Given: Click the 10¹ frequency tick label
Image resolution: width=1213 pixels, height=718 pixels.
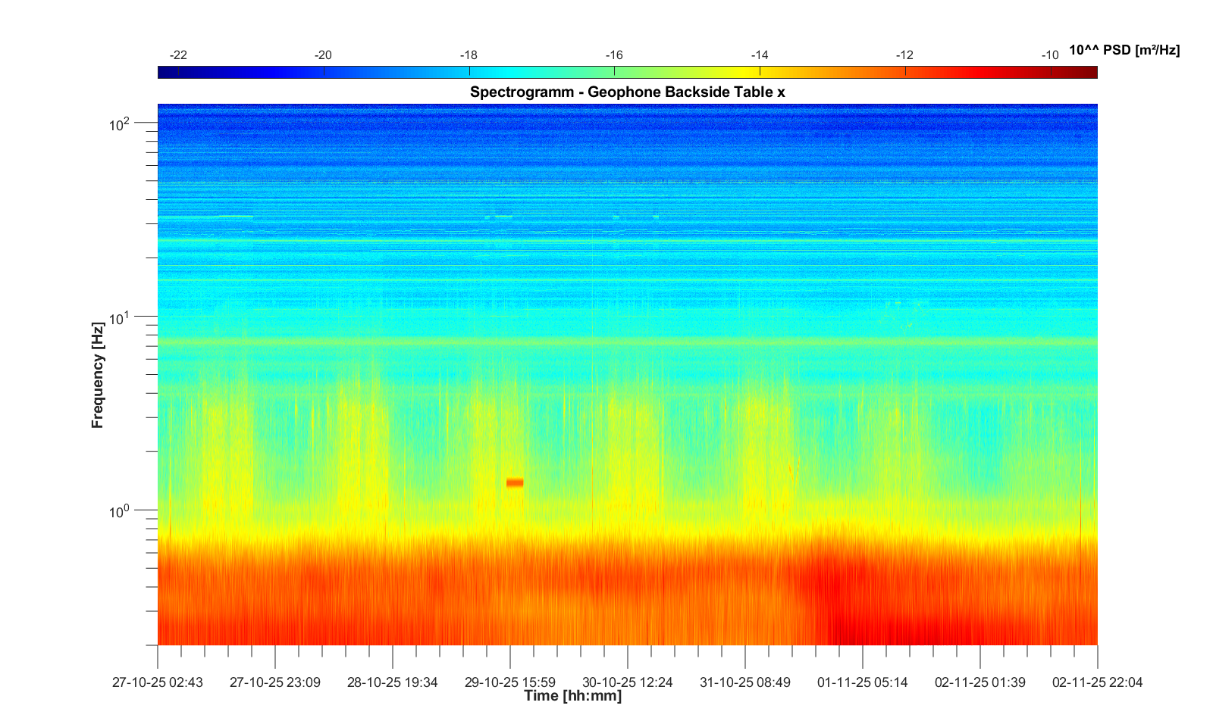Looking at the screenshot, I should [120, 318].
